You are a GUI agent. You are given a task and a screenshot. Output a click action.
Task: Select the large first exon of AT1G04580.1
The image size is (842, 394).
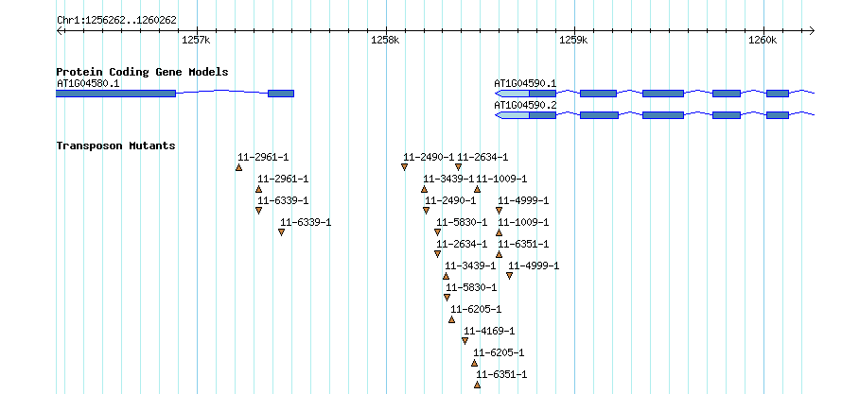(x=115, y=94)
